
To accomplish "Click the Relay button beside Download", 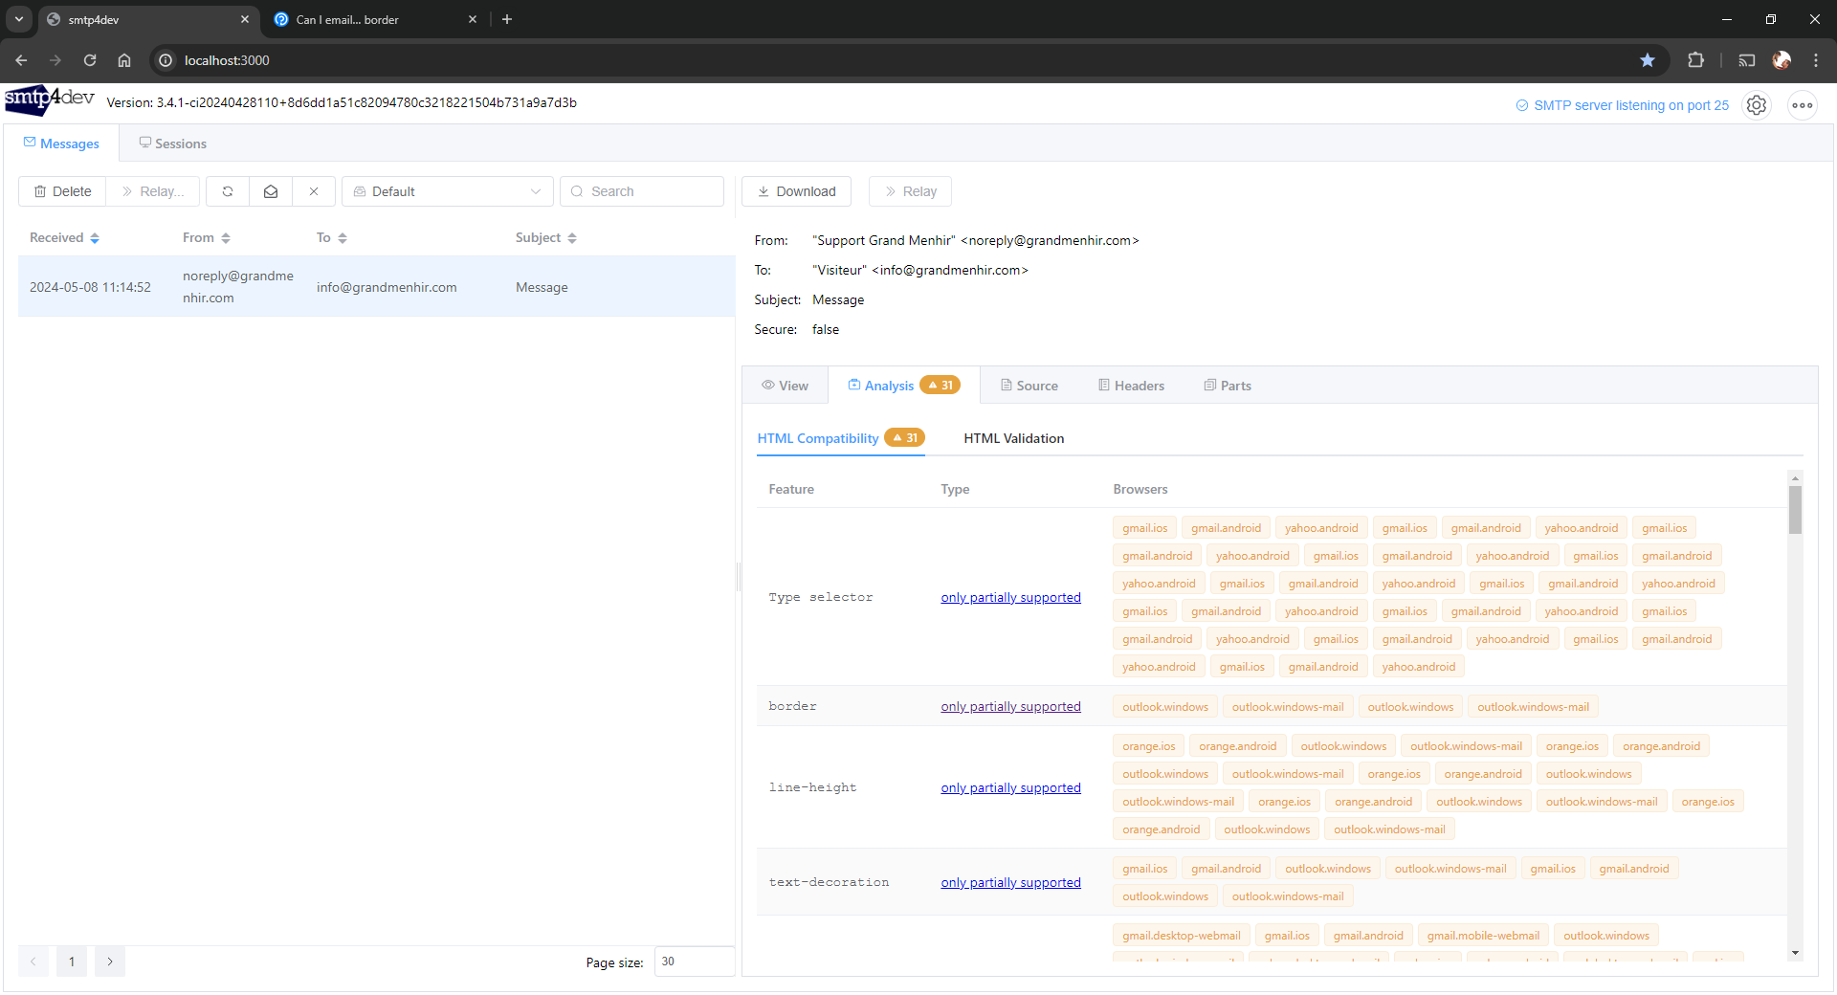I will (910, 191).
